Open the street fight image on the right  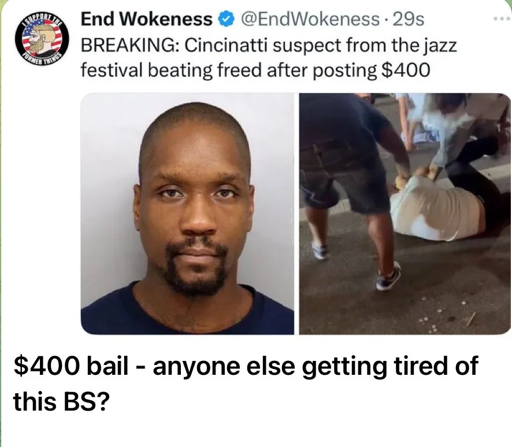pos(405,214)
